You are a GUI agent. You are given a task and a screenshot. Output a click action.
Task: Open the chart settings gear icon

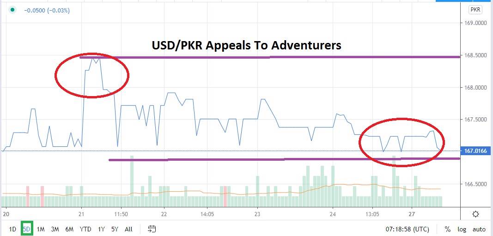point(475,214)
